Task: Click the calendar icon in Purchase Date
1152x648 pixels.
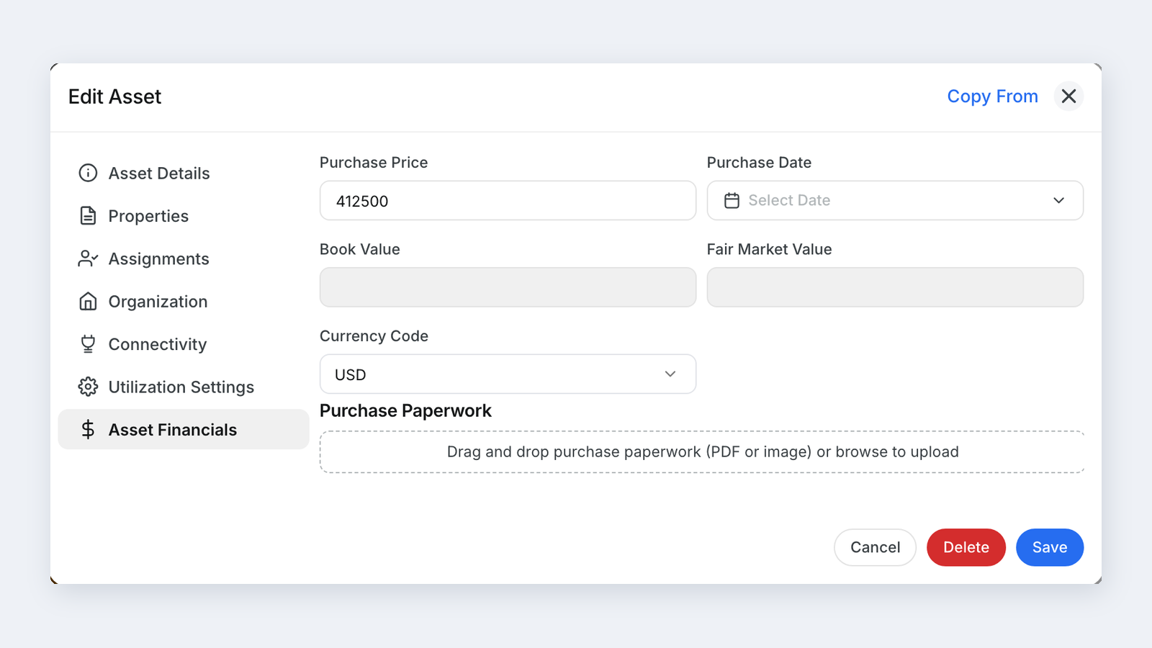Action: point(732,200)
